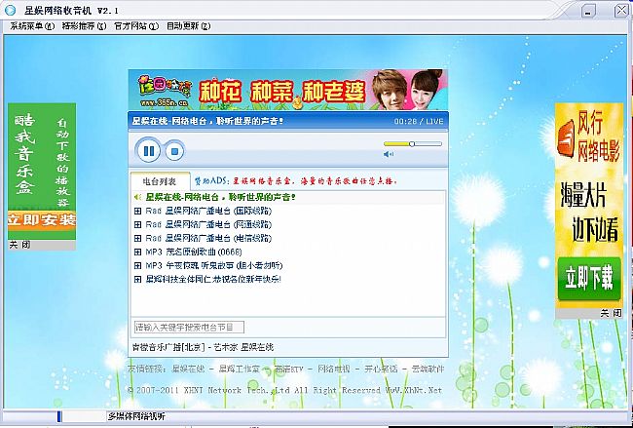Open the 精彩推荐 menu
633x428 pixels.
(x=84, y=26)
